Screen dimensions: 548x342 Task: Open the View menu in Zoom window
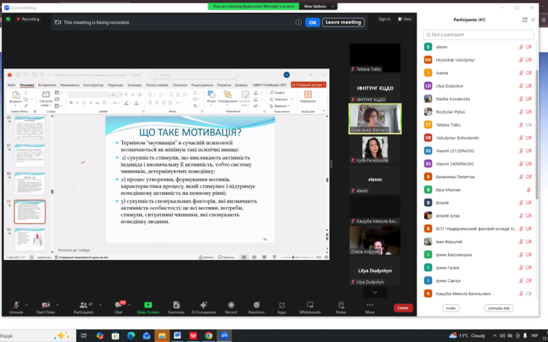(x=405, y=19)
